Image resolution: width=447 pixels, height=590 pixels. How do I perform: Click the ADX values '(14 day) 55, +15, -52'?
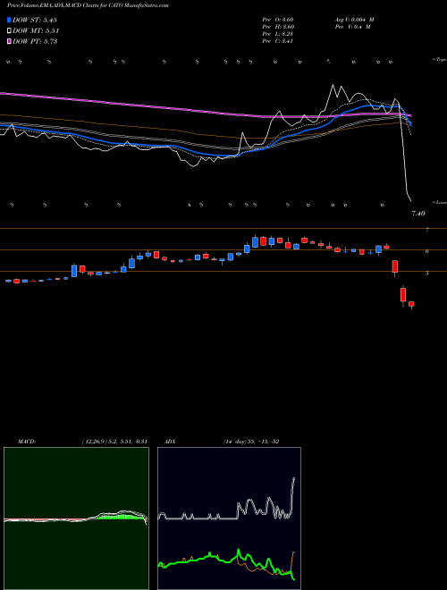point(251,442)
